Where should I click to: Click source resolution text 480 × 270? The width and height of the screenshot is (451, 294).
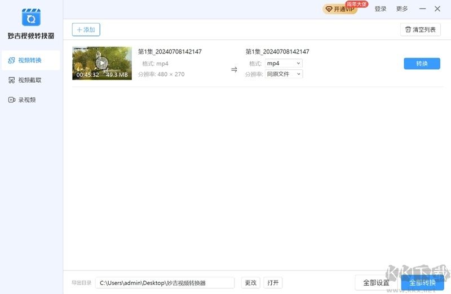pos(171,74)
